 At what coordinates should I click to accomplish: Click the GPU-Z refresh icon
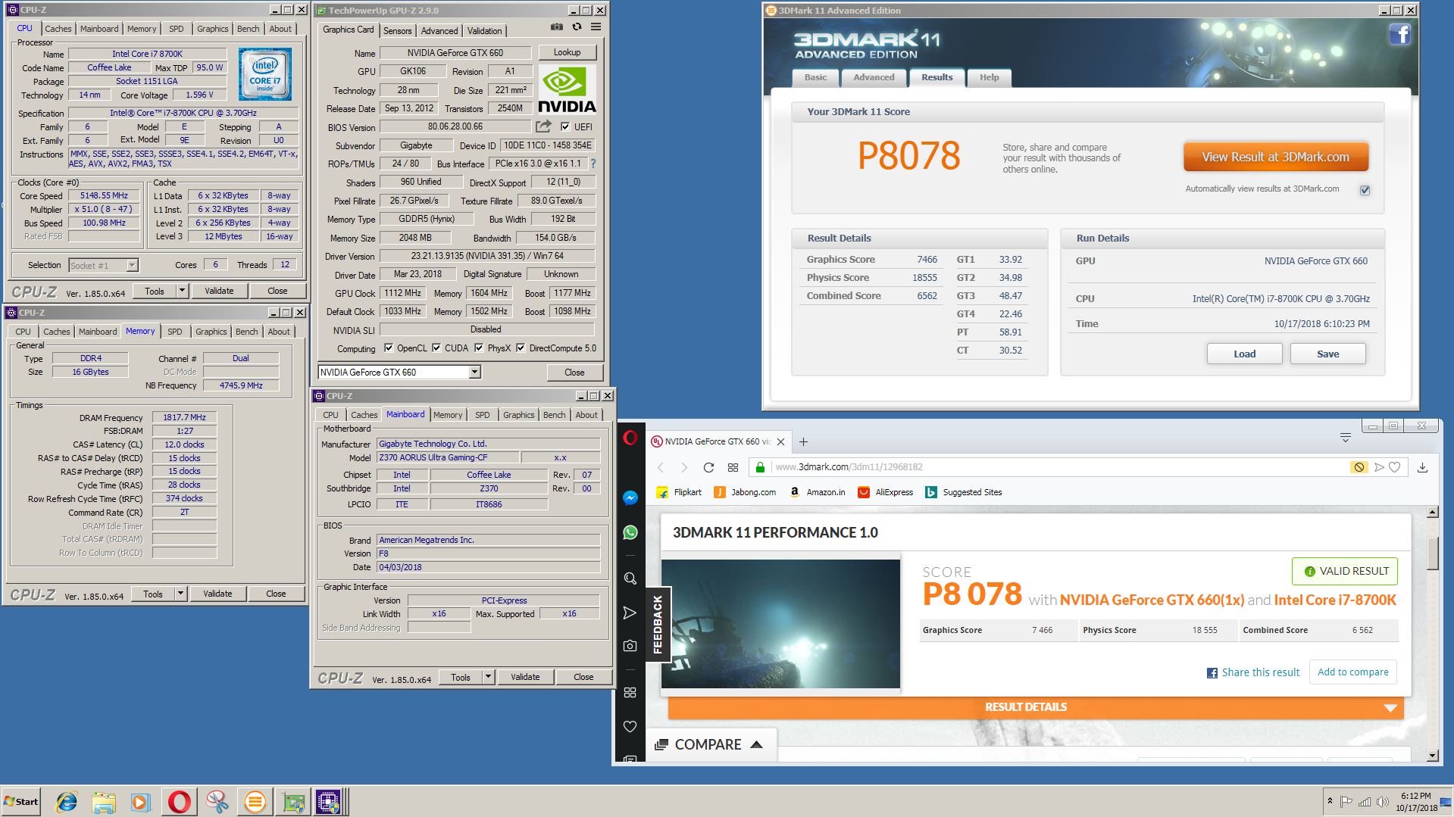pos(577,27)
